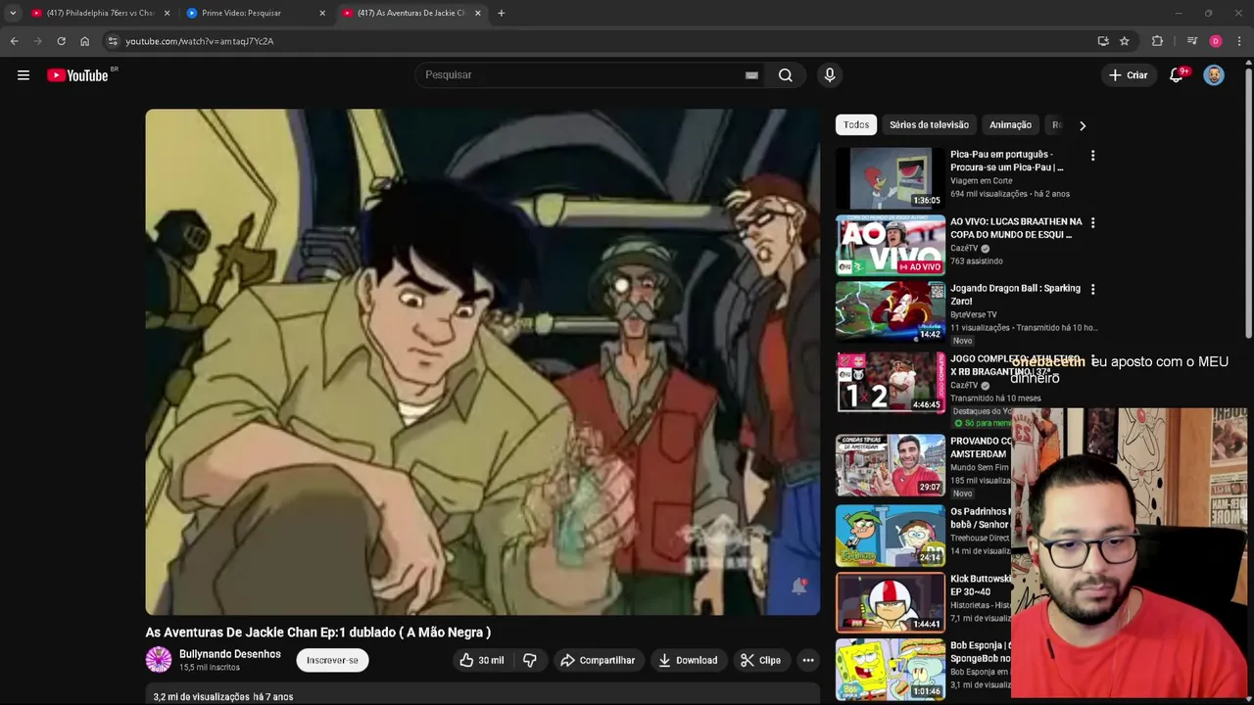
Task: Select the Todos filter chip
Action: (856, 124)
